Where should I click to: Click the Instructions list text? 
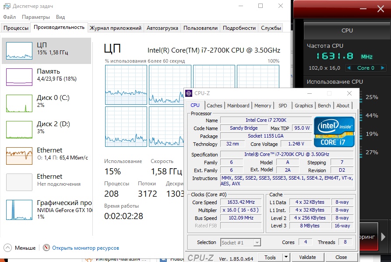point(287,181)
